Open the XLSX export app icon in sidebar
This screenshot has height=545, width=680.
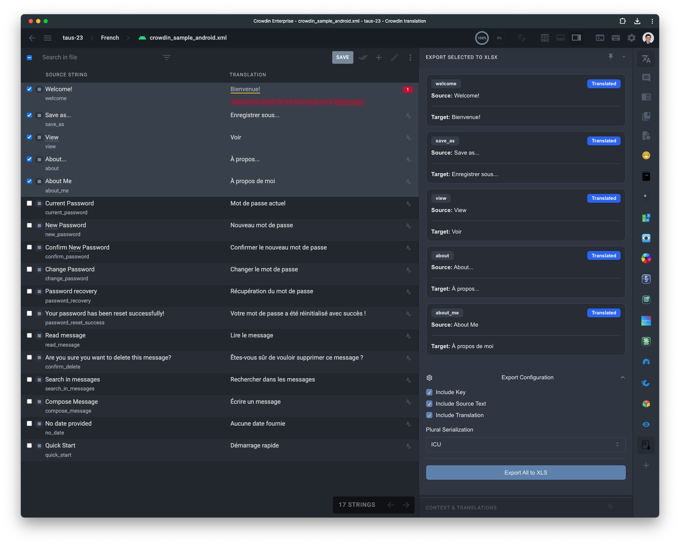tap(646, 445)
